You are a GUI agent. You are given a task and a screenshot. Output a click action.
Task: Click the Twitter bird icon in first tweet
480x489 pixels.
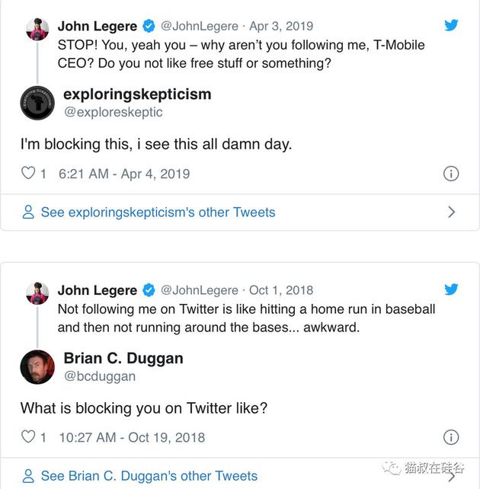click(x=451, y=25)
